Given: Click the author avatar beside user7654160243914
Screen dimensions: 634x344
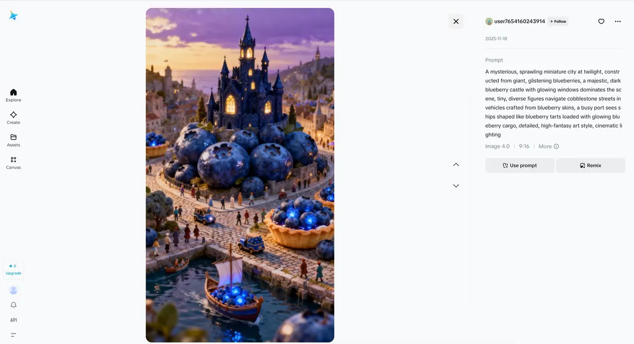Looking at the screenshot, I should (x=489, y=21).
